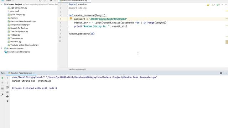The height and width of the screenshot is (128, 228).
Task: Click the down the stack trace arrow
Action: (7, 82)
